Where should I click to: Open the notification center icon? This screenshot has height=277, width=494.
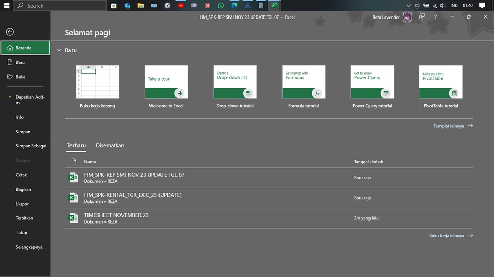click(482, 5)
